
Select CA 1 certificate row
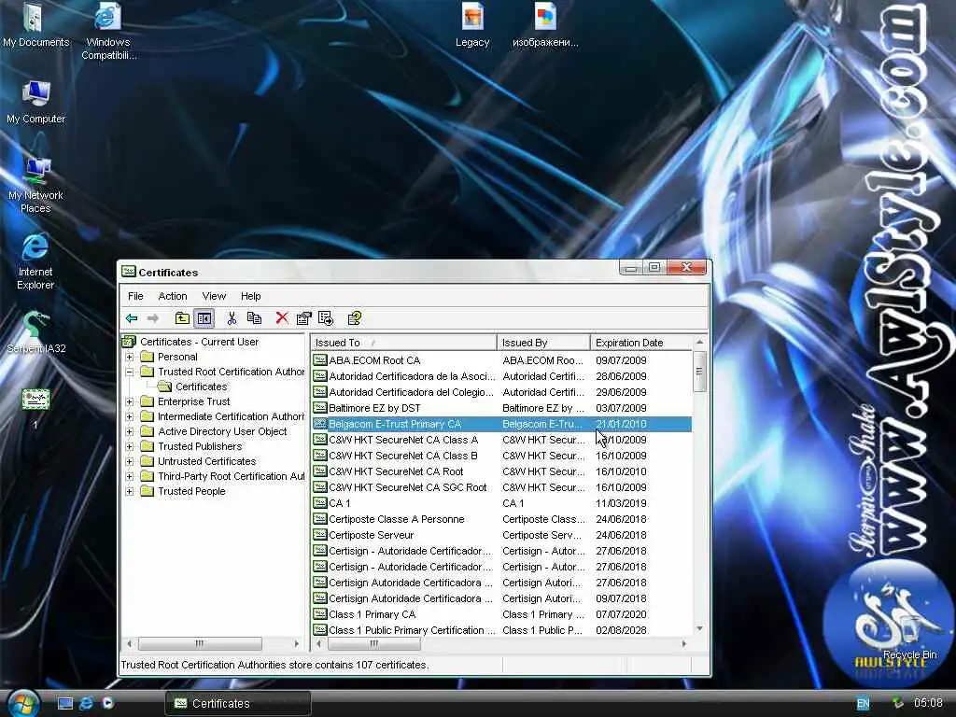point(501,503)
